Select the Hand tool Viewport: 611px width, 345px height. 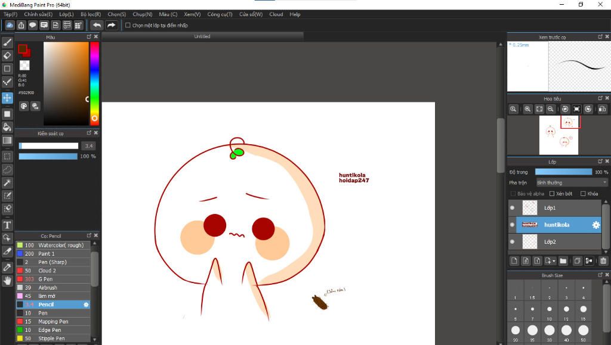click(x=7, y=281)
